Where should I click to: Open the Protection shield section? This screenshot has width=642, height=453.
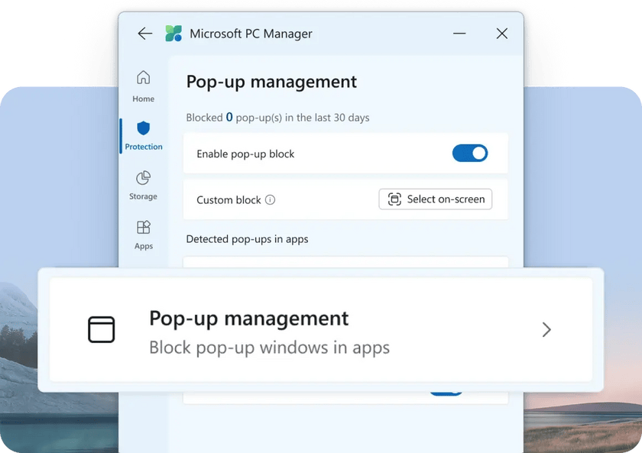(x=143, y=129)
